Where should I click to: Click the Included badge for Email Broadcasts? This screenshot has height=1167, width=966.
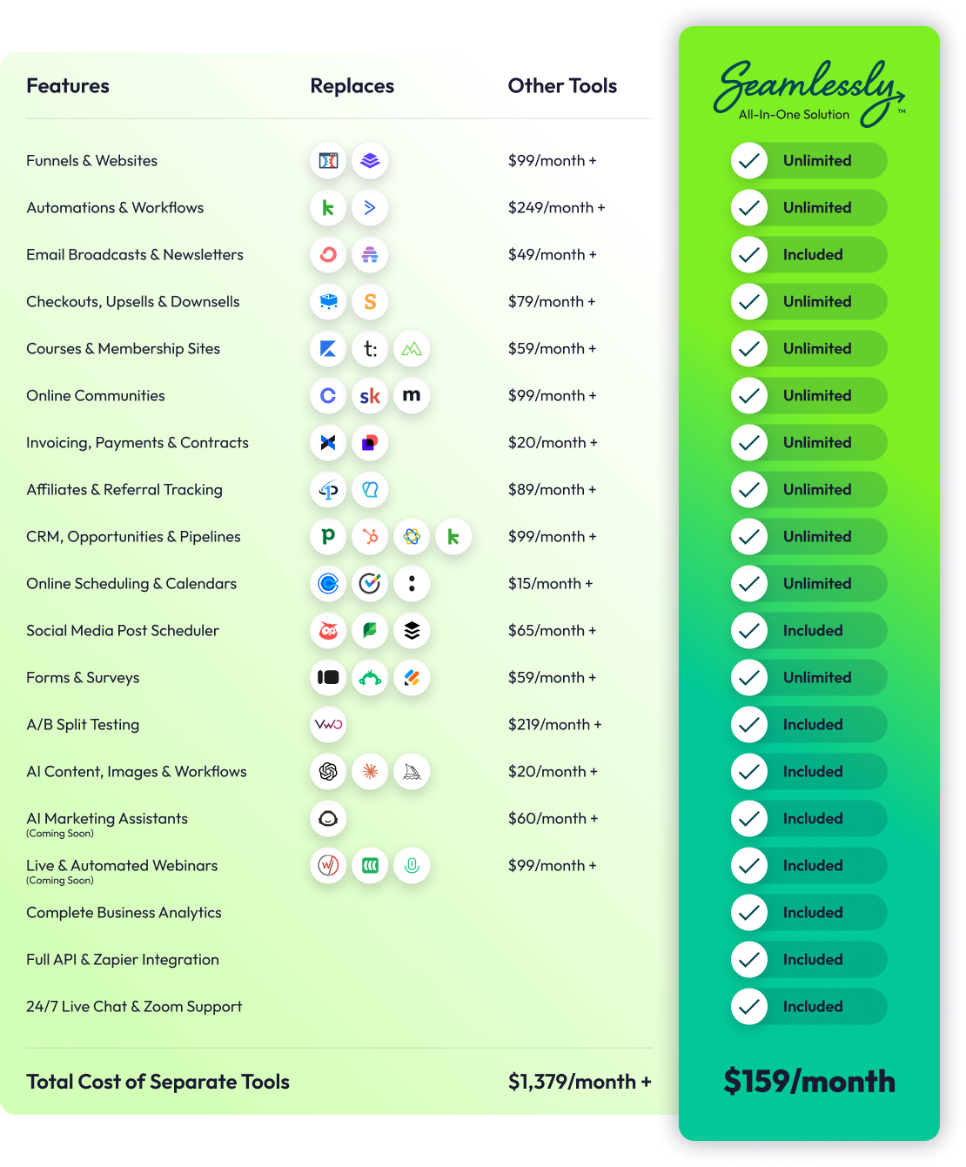809,255
